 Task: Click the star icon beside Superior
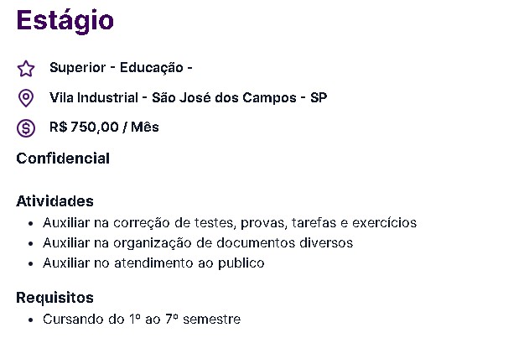[x=26, y=69]
